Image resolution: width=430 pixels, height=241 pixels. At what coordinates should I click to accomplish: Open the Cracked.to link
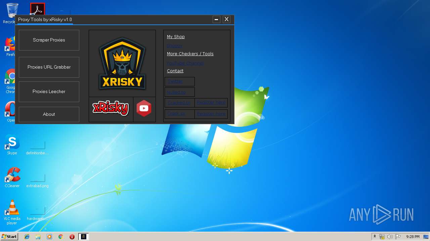tap(179, 102)
